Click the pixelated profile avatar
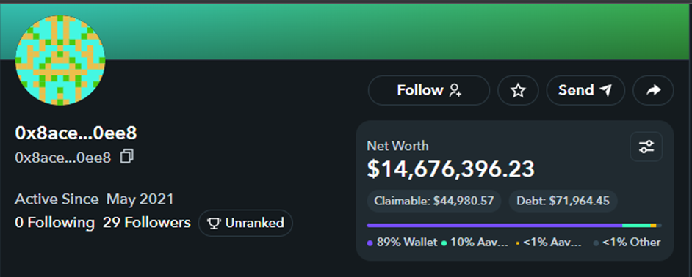 [60, 60]
